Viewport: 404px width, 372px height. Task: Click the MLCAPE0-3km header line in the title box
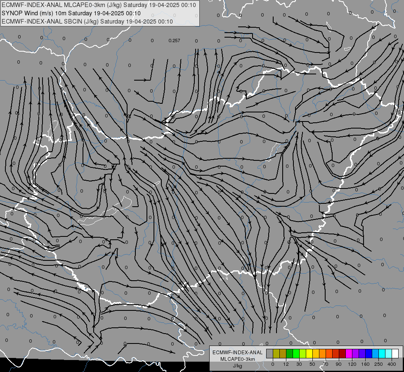click(x=99, y=5)
